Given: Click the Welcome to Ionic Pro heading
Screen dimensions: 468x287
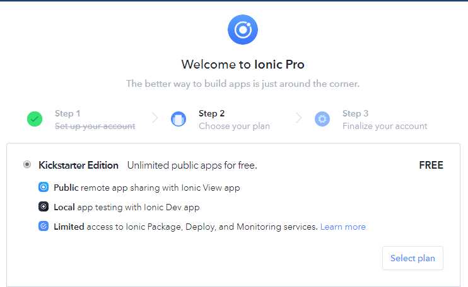Looking at the screenshot, I should (243, 64).
